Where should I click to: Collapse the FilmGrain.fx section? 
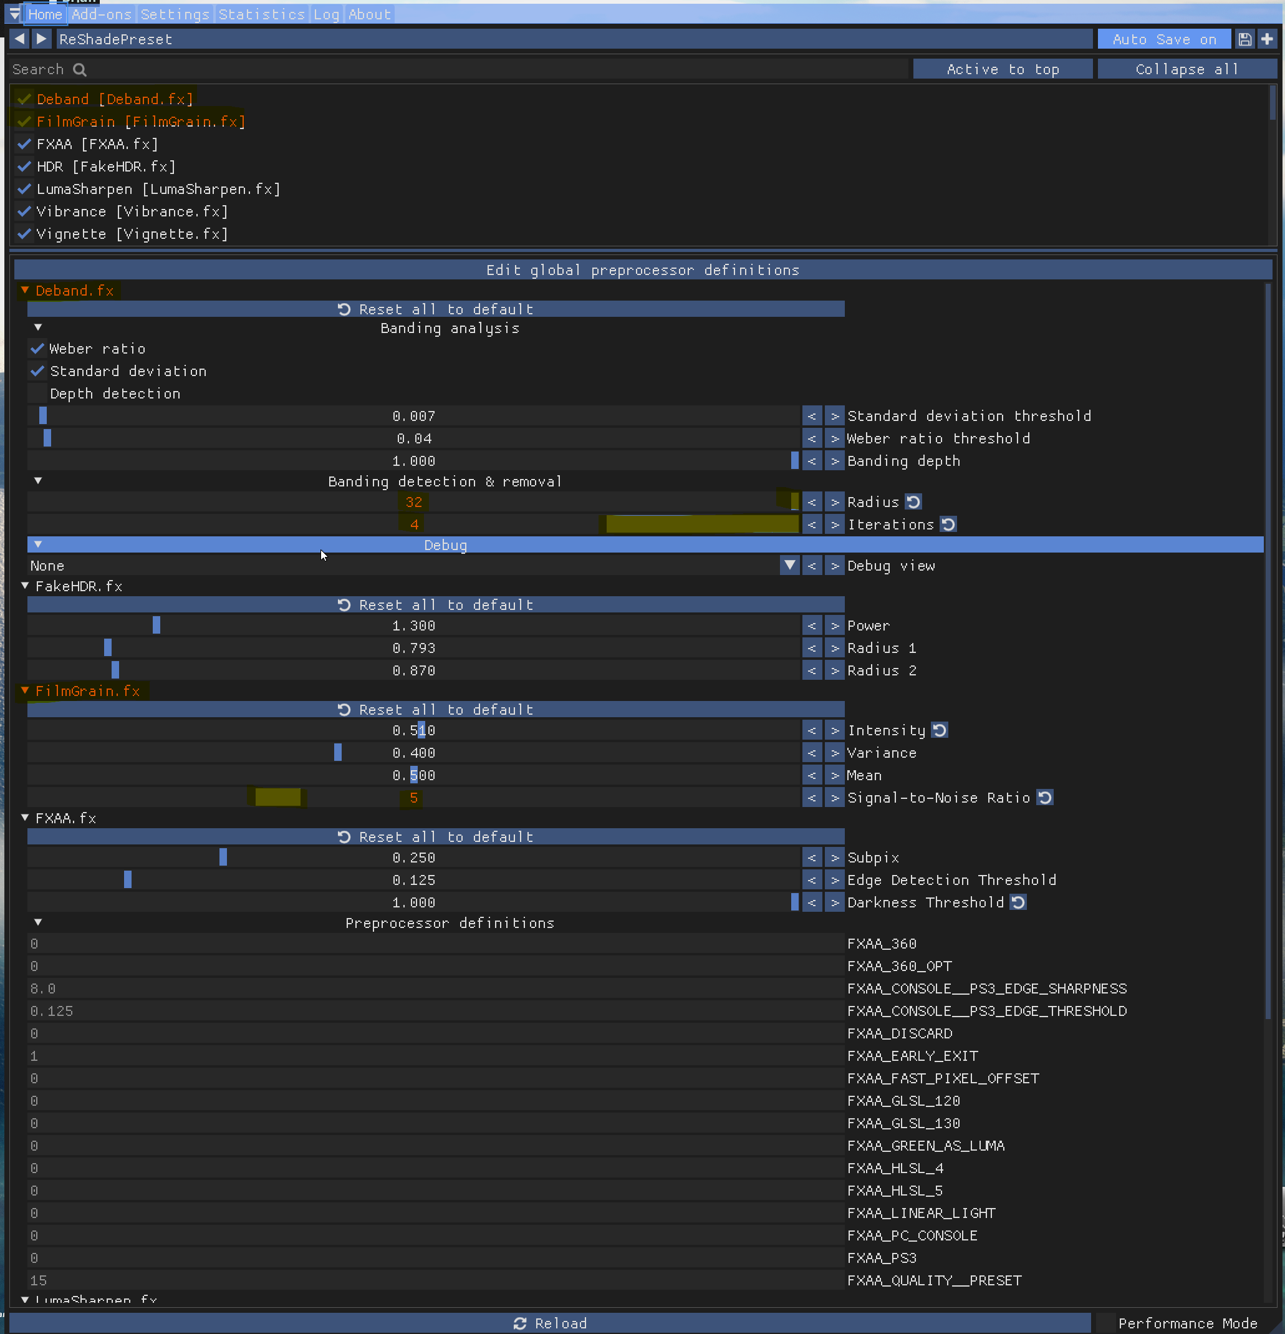point(25,690)
